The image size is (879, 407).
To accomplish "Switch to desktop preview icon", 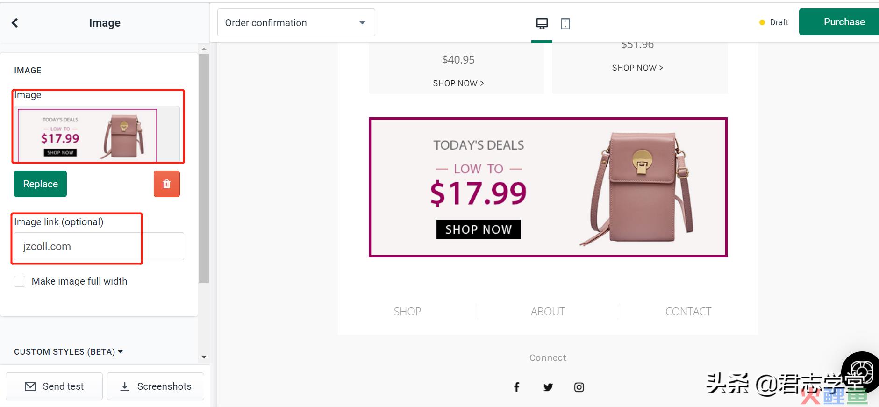I will [x=542, y=24].
